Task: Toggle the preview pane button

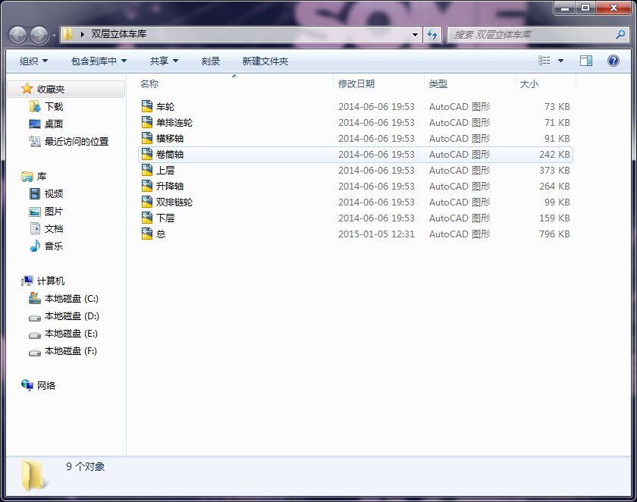Action: pos(585,61)
